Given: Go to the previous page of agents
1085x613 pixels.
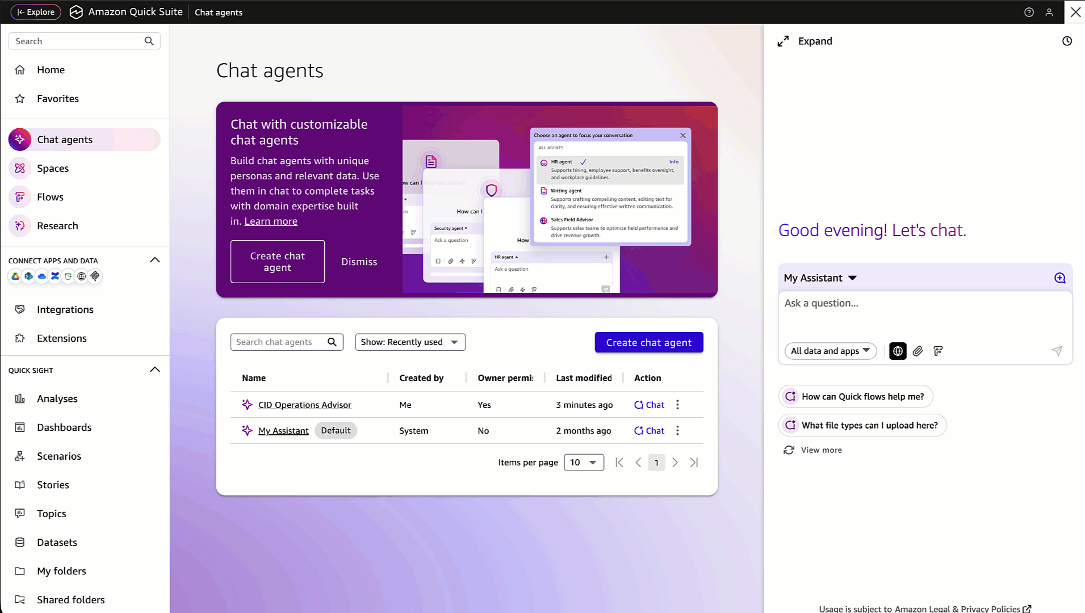Looking at the screenshot, I should tap(638, 463).
